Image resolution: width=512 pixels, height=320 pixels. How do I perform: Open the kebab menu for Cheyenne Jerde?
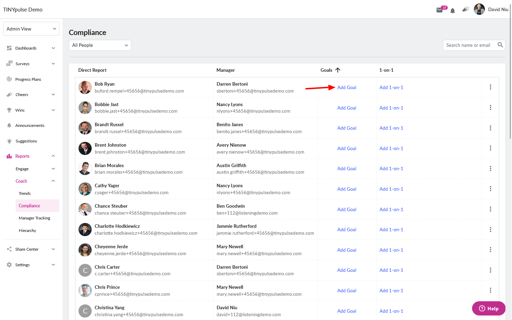point(490,250)
